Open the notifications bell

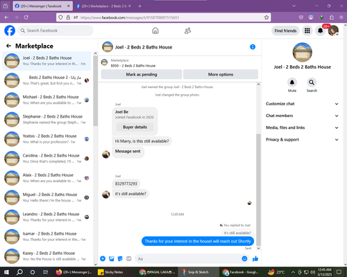click(320, 30)
